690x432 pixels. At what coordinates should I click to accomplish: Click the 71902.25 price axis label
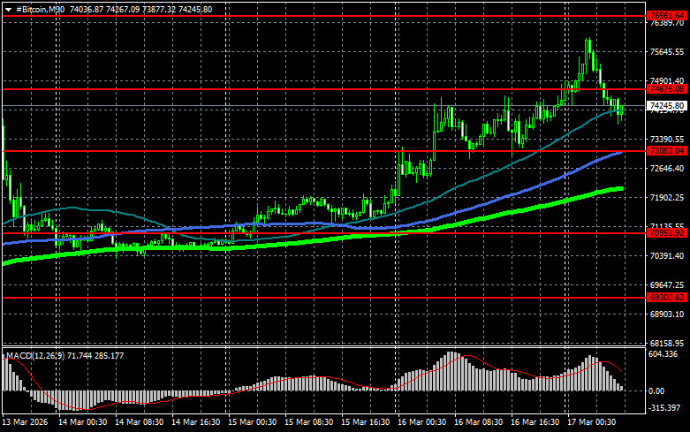click(x=667, y=198)
